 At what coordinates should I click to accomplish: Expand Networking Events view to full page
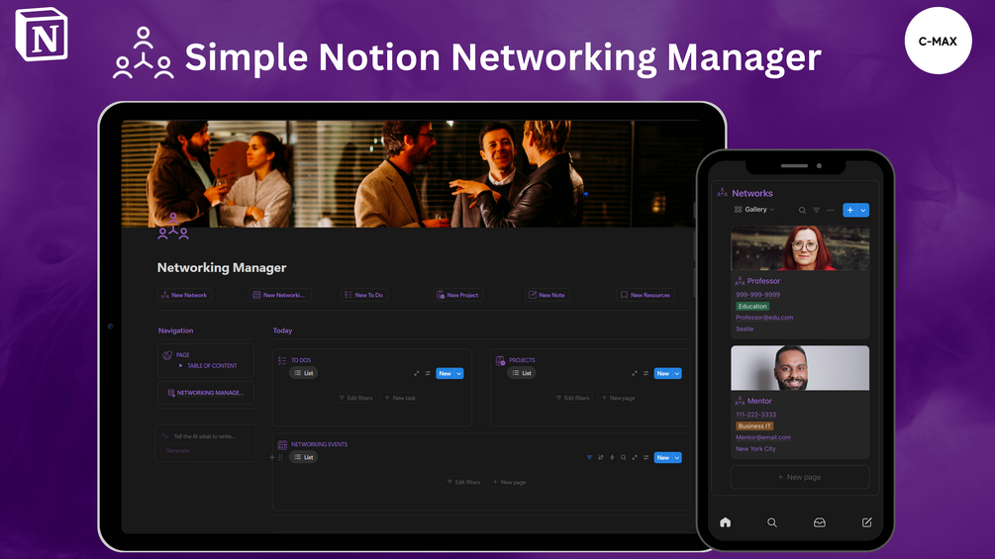634,458
